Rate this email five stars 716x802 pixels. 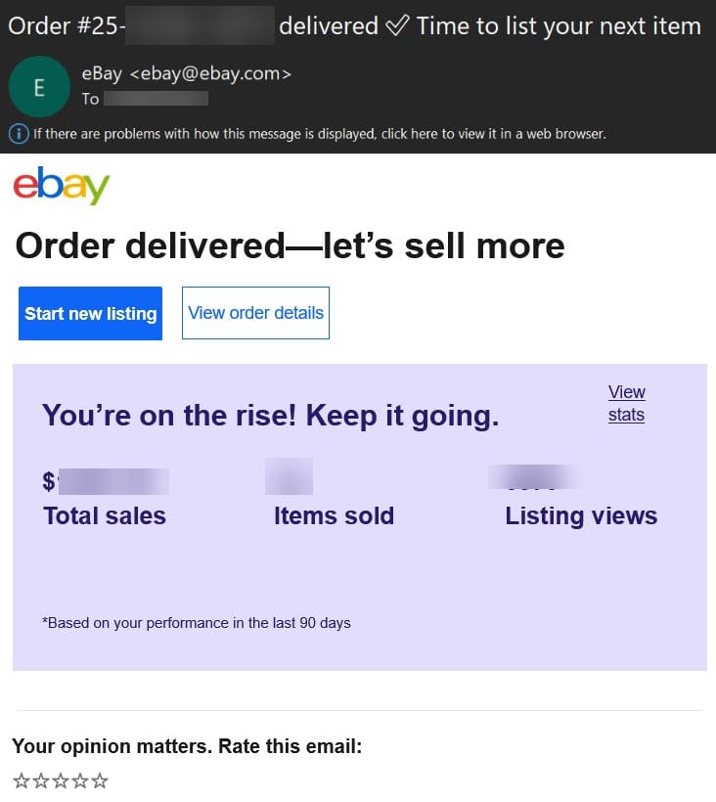point(99,780)
